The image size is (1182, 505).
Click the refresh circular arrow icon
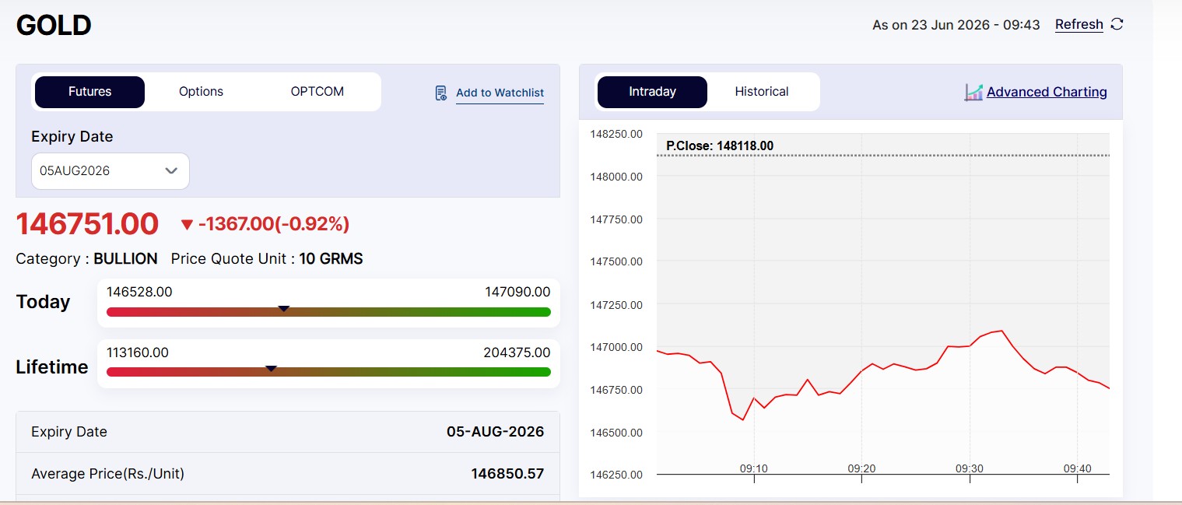(x=1117, y=24)
